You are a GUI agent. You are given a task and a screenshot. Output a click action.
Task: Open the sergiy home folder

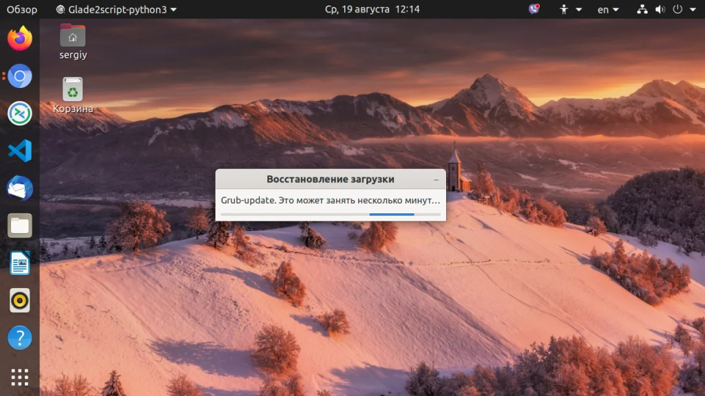[x=73, y=42]
